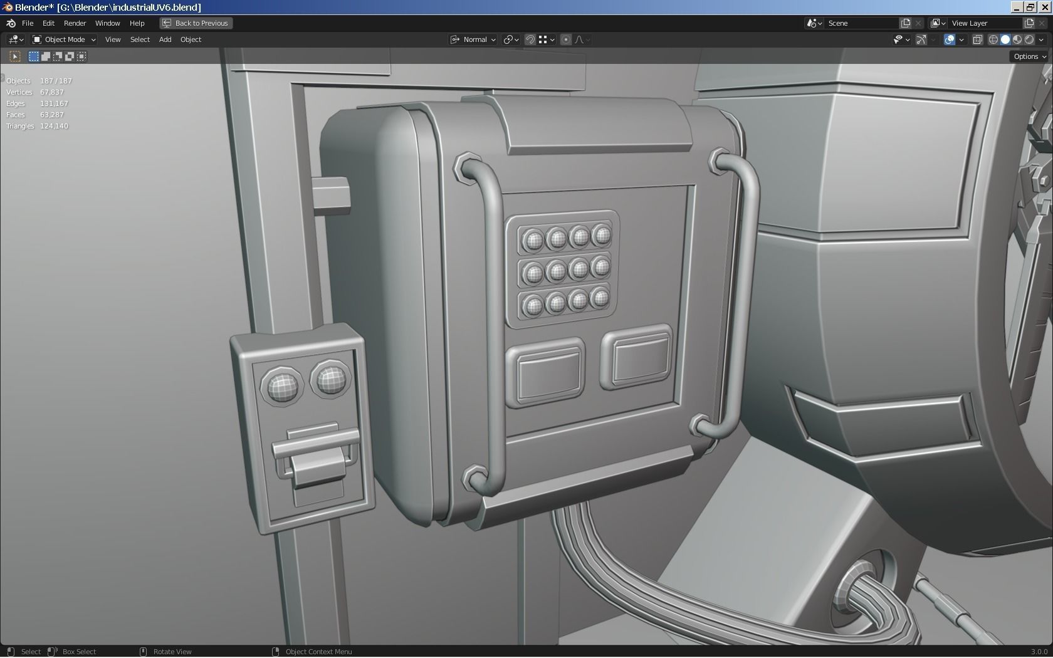Open the viewport shading options dropdown
This screenshot has width=1053, height=658.
pyautogui.click(x=1042, y=39)
